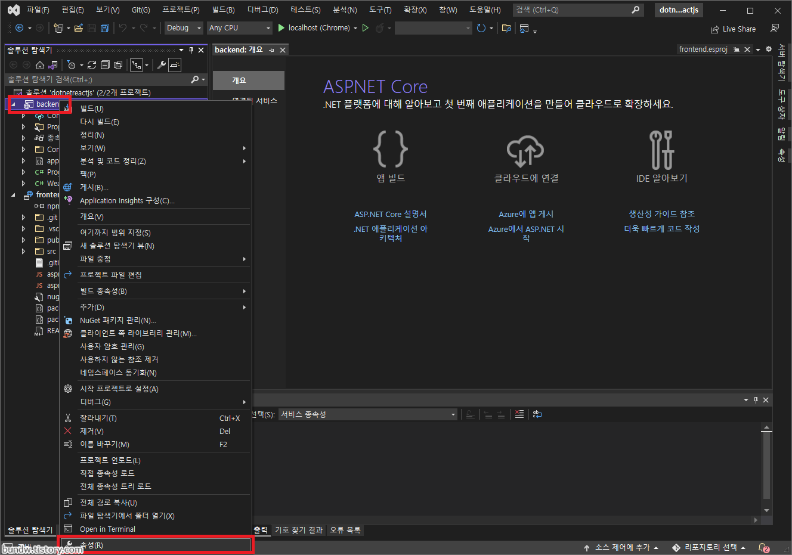792x555 pixels.
Task: Click the scissors Cut (잘라내기) menu entry
Action: [x=156, y=418]
